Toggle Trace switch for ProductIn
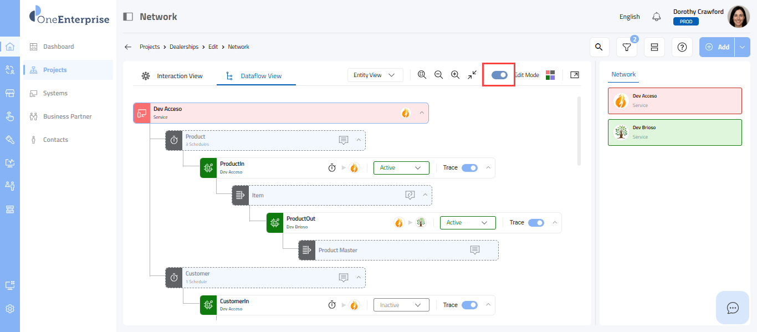Screen dimensions: 757x332 pos(469,167)
